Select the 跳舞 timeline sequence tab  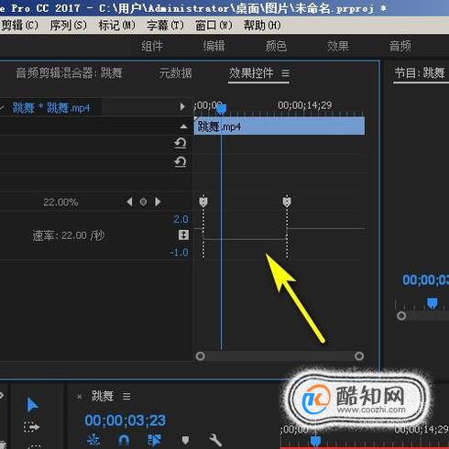[x=103, y=397]
